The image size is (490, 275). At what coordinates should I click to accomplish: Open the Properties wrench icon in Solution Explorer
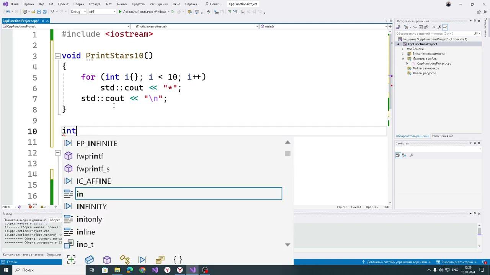point(439,27)
